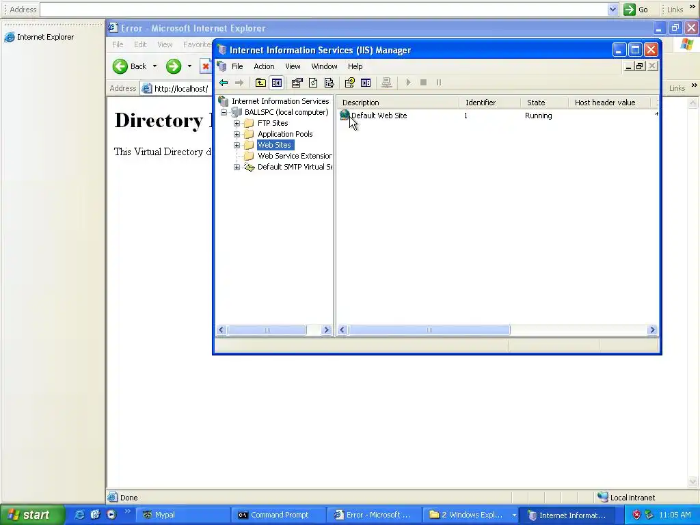Collapse the BALLSPC (local computer) node
This screenshot has width=700, height=525.
point(224,113)
